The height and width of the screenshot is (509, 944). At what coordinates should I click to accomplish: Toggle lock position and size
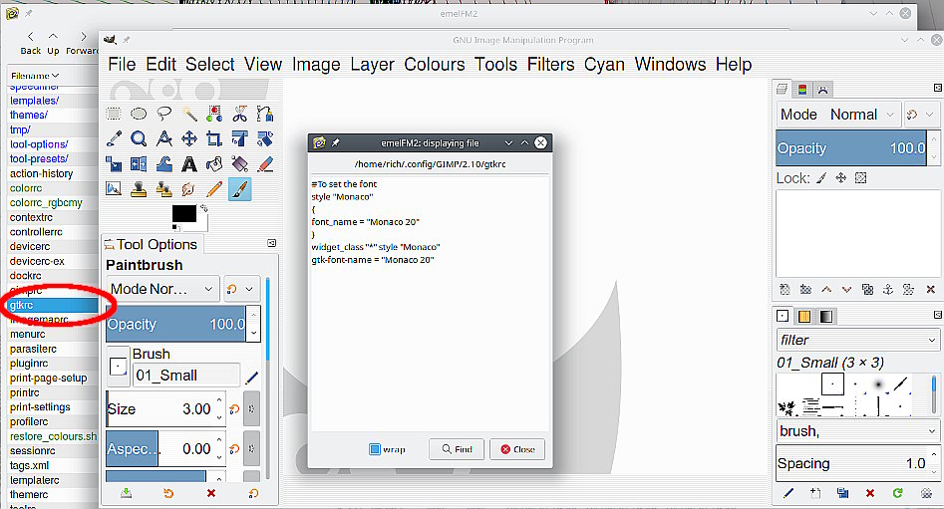pyautogui.click(x=841, y=178)
